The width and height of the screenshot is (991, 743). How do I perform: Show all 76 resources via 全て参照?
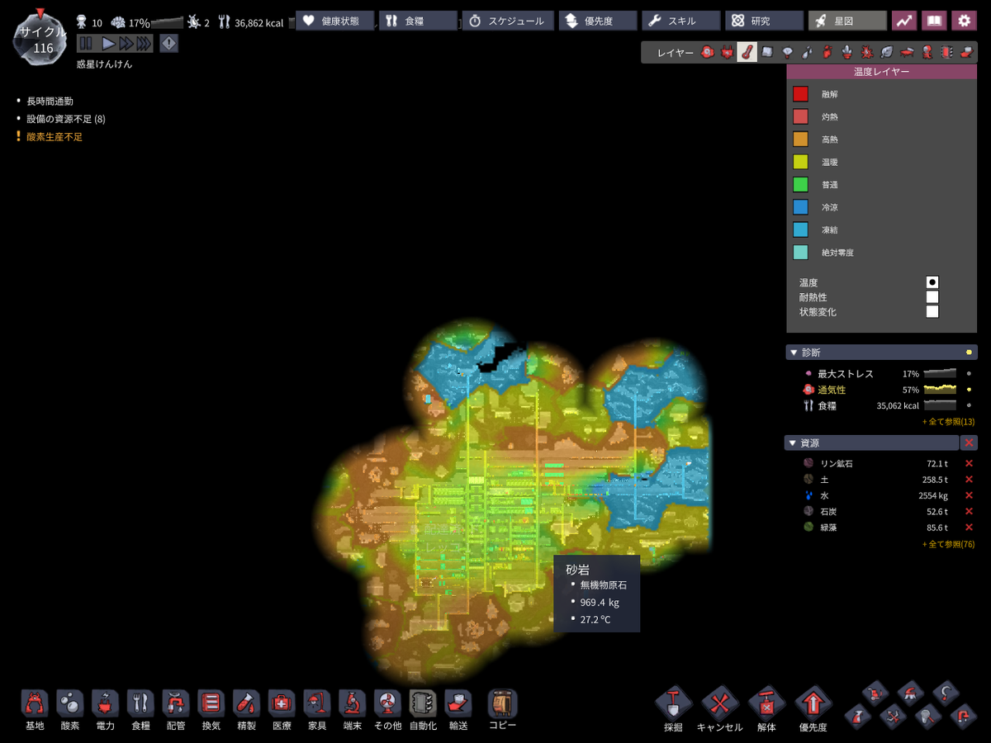coord(948,544)
